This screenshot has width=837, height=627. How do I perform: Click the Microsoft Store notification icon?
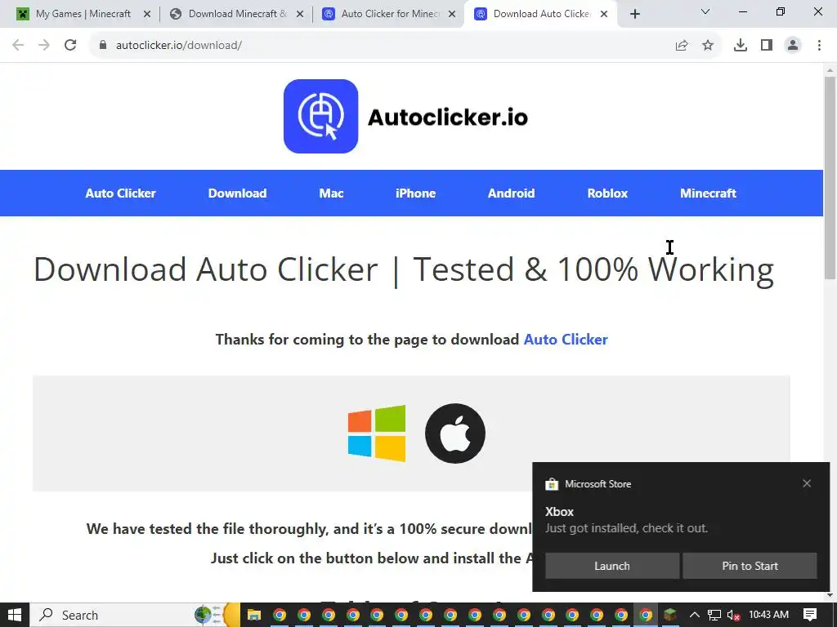click(552, 484)
